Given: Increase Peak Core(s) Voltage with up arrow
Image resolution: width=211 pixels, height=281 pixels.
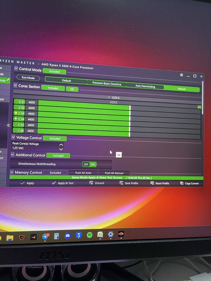Looking at the screenshot, I should point(61,144).
